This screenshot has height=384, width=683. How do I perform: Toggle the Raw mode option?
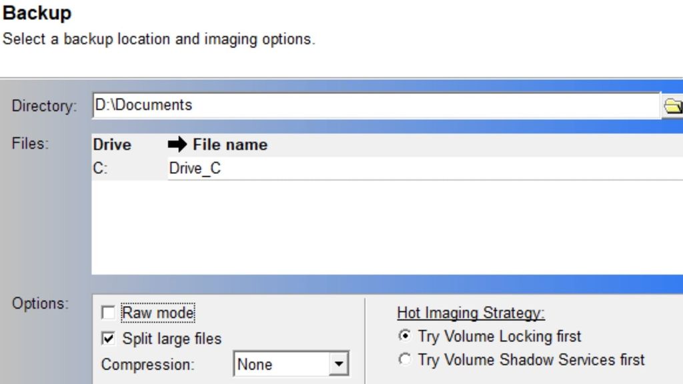109,311
